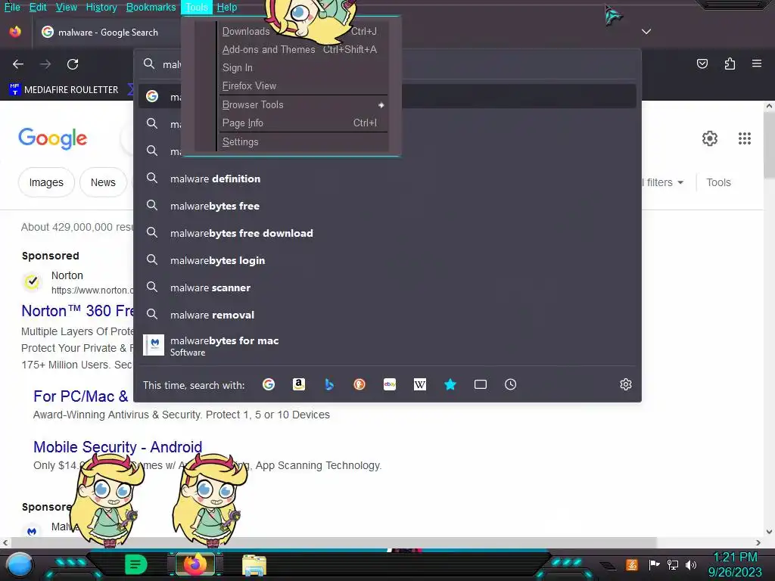
Task: Select suggestion 'malwarebytes free'
Action: click(x=387, y=206)
